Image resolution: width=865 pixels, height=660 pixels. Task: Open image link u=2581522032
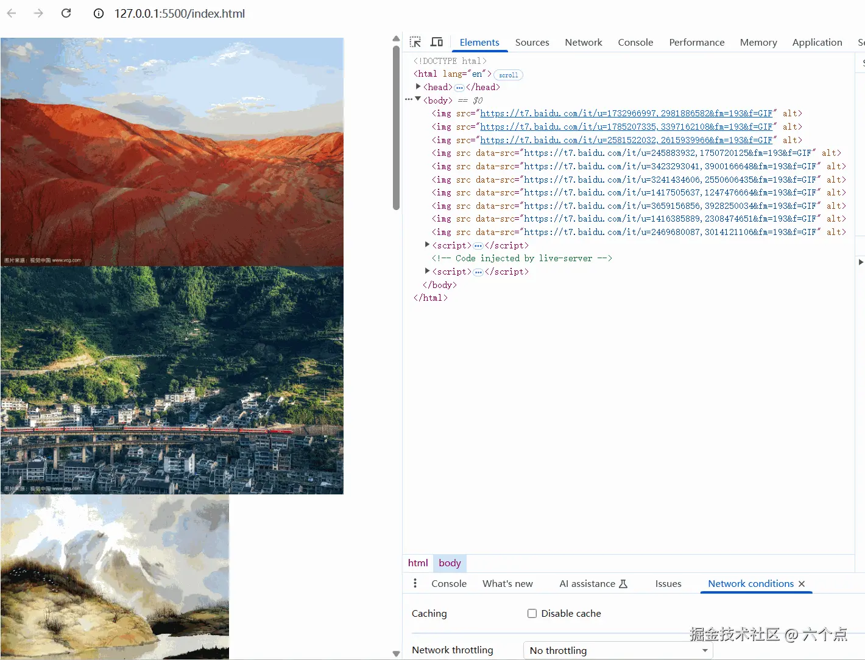(x=626, y=140)
